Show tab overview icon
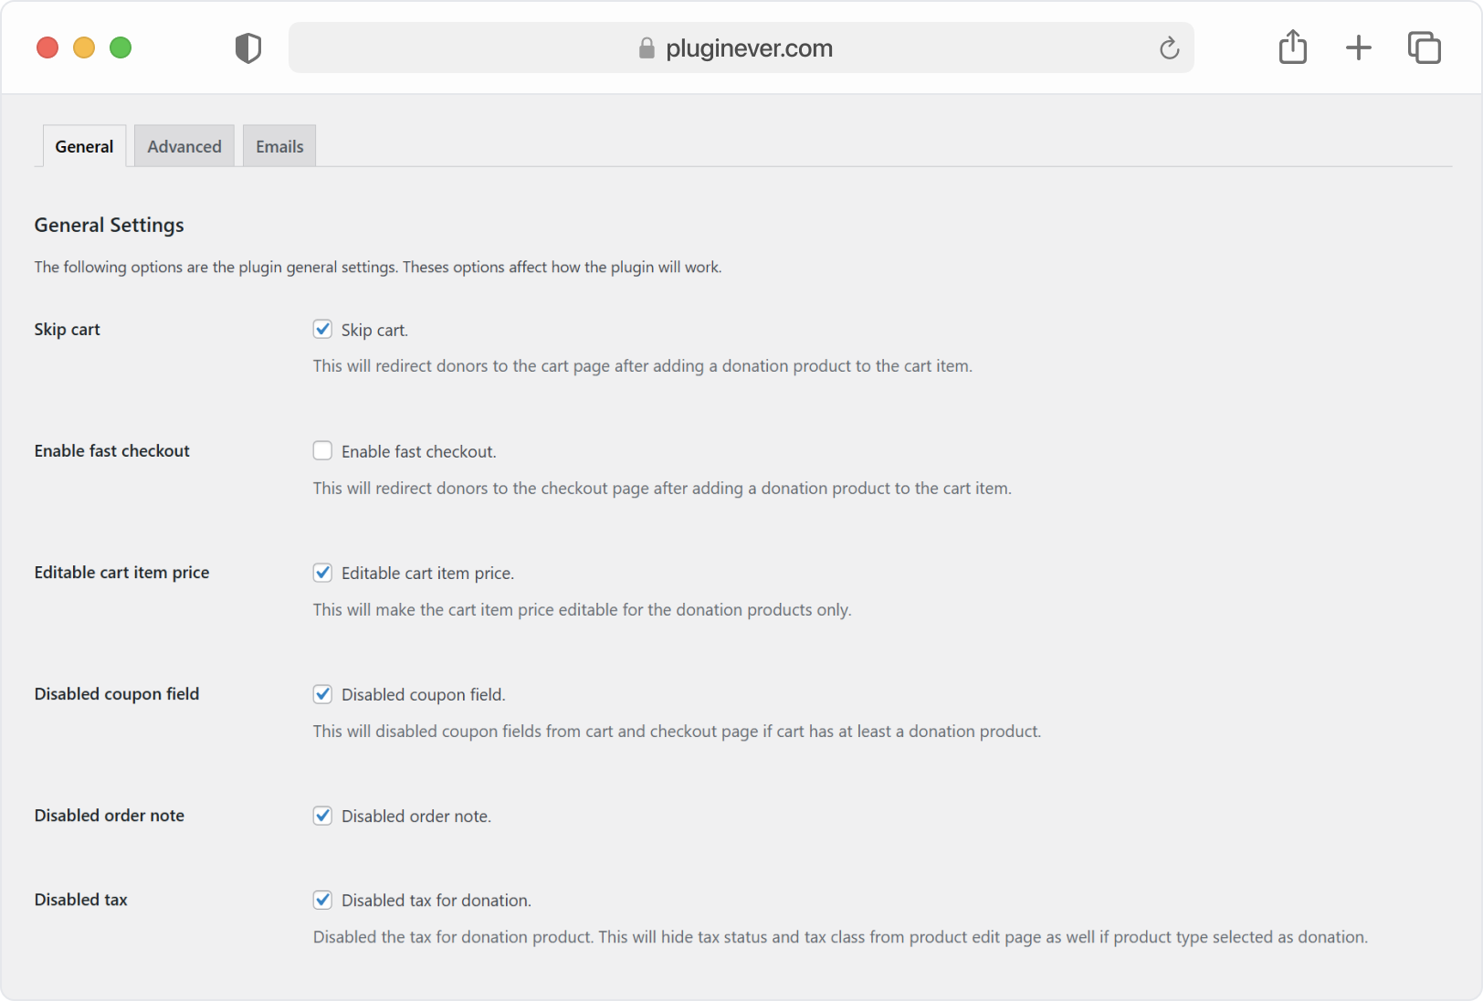Image resolution: width=1483 pixels, height=1001 pixels. pyautogui.click(x=1425, y=47)
